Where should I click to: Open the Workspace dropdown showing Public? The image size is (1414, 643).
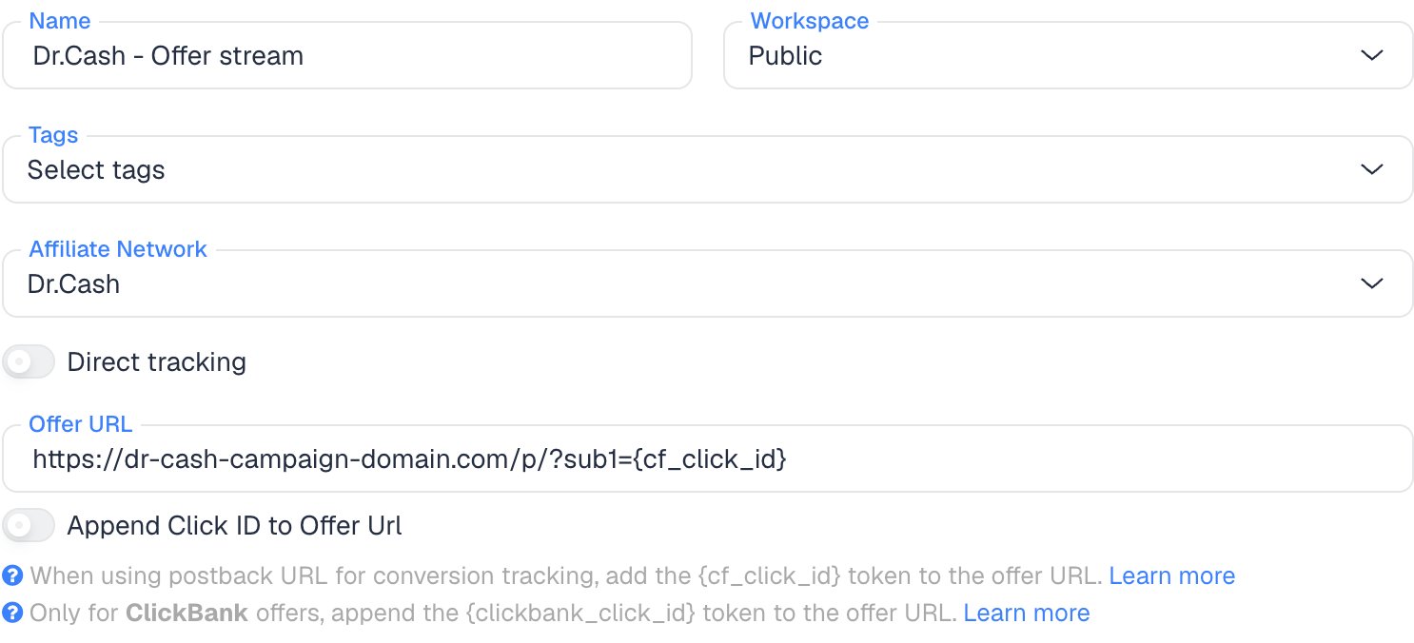(1068, 55)
